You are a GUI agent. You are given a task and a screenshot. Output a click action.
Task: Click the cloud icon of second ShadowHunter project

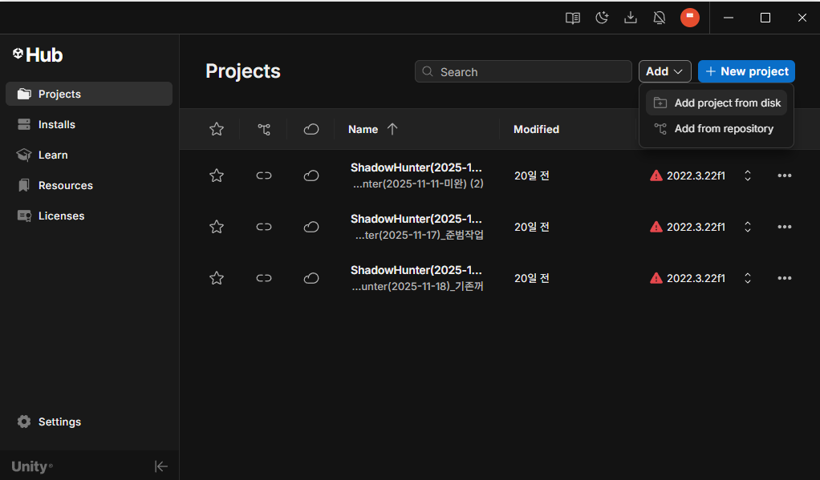[x=311, y=227]
